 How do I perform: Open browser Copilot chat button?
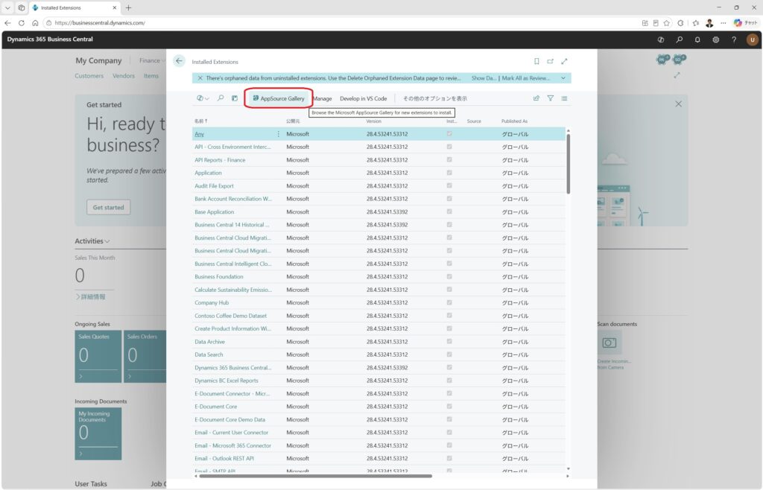745,23
